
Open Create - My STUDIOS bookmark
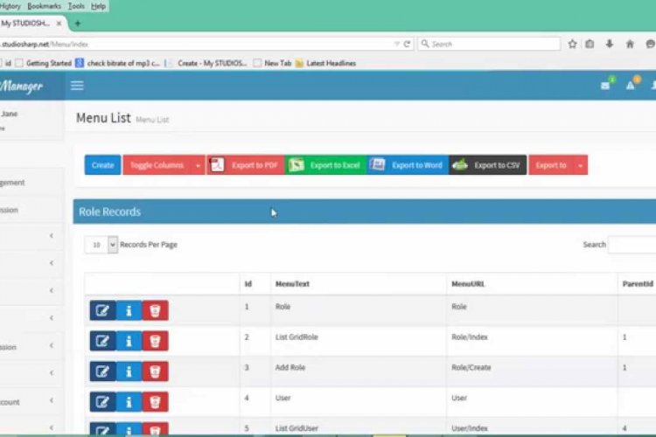206,63
